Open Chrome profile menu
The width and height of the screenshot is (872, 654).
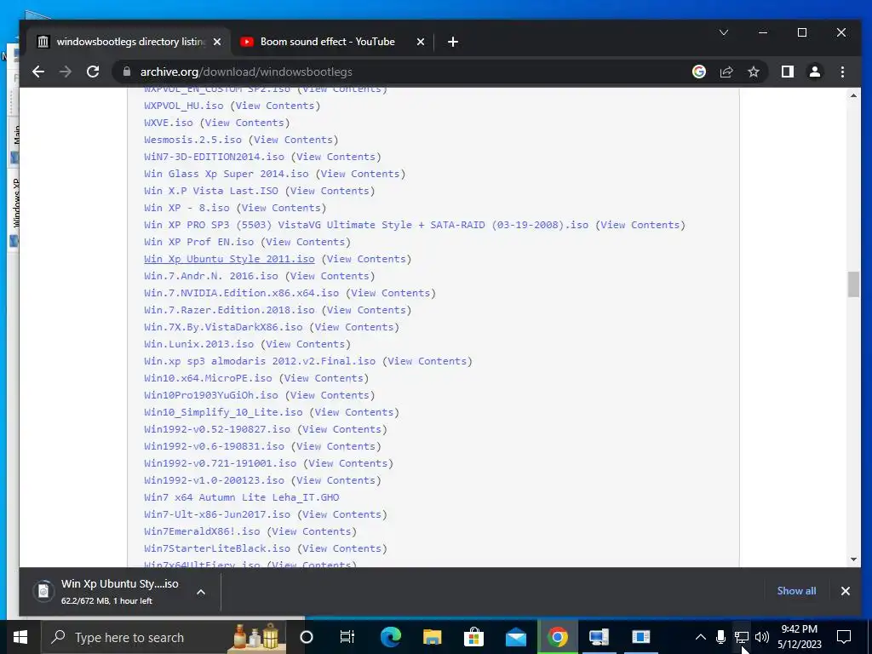[x=815, y=72]
